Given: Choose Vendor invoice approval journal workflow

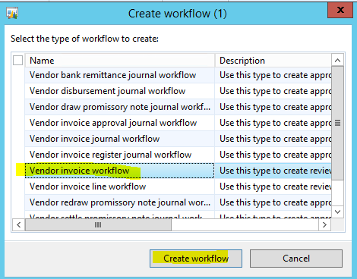Looking at the screenshot, I should coord(119,123).
